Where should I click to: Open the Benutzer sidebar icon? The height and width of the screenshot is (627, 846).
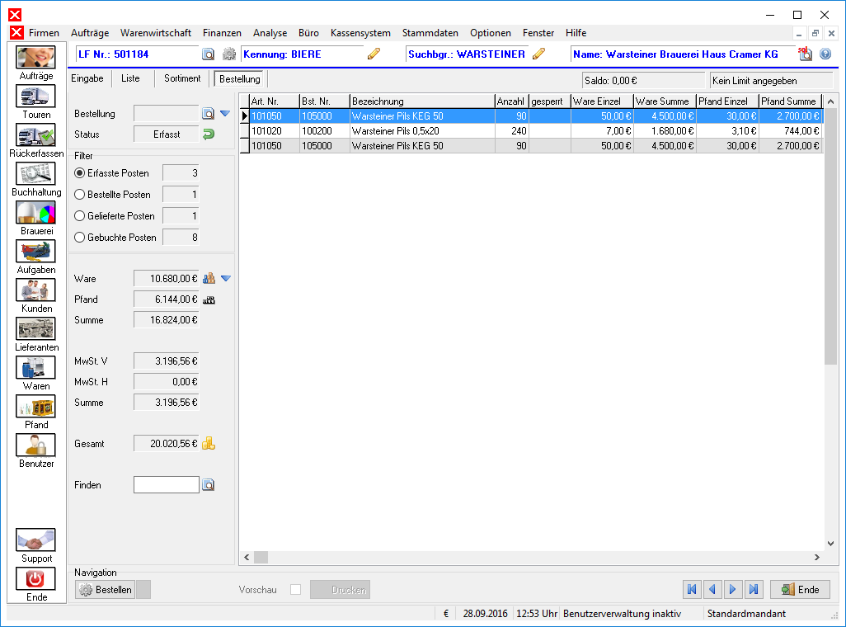pyautogui.click(x=35, y=445)
